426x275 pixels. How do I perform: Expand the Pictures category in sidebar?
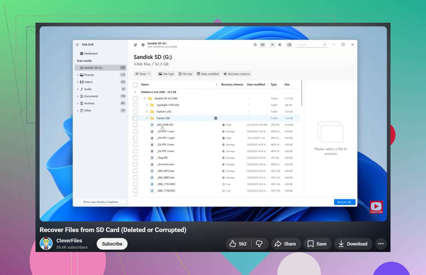click(x=78, y=75)
